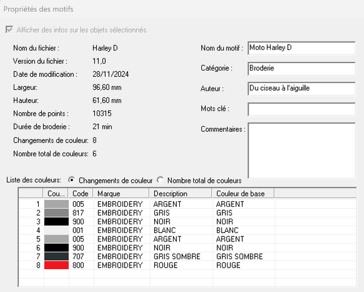Click the white swatch in row 4
The image size is (364, 292).
click(x=56, y=230)
